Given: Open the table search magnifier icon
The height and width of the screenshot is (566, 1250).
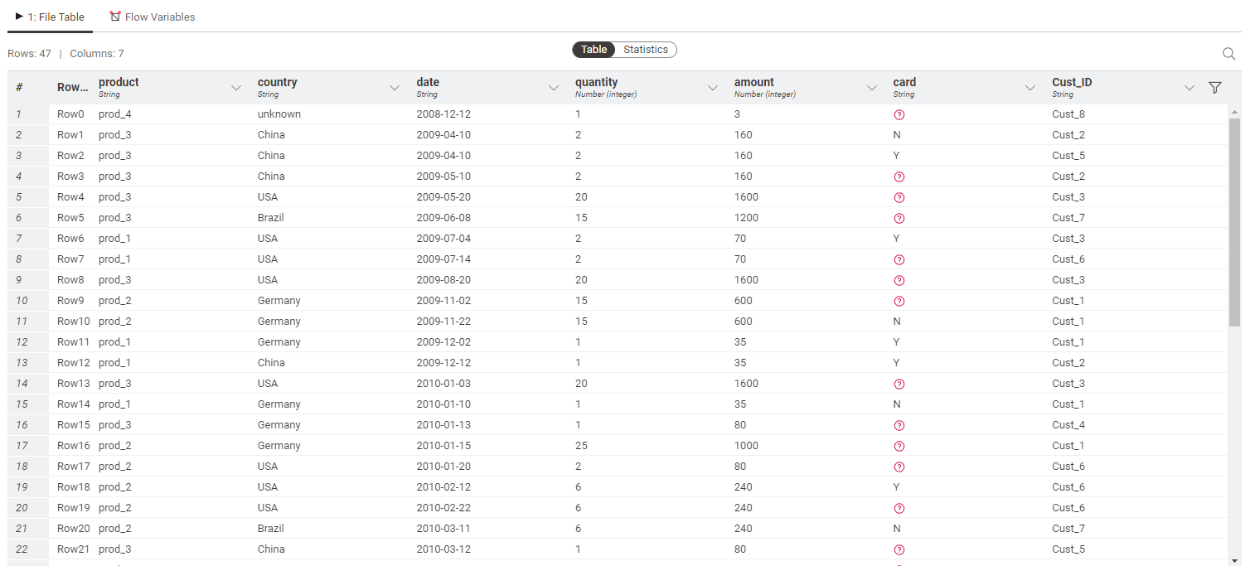Looking at the screenshot, I should pos(1229,54).
